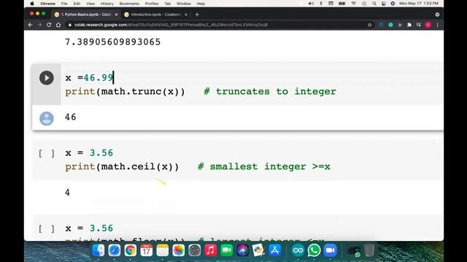This screenshot has width=467, height=262.
Task: Go back to the previous page
Action: 30,25
